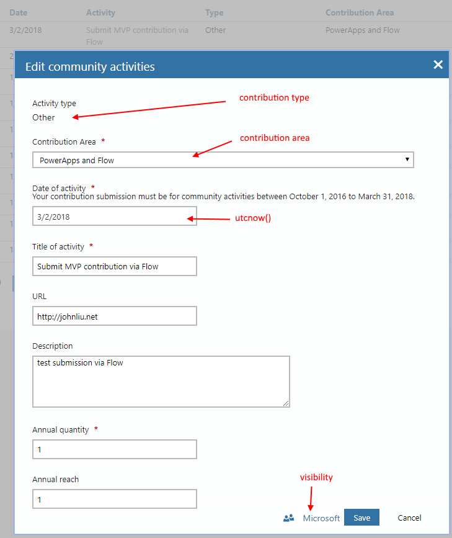
Task: Sort by the Date column header
Action: (x=18, y=12)
